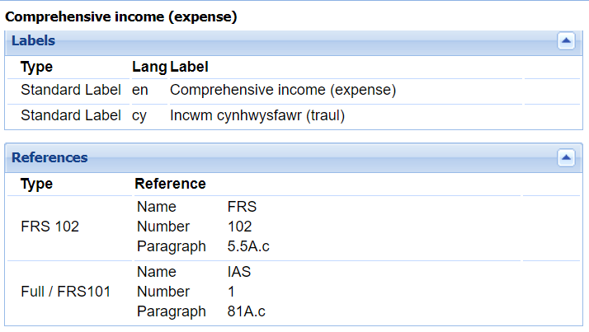Click the name value 'FRS'
589x332 pixels.
(x=242, y=207)
